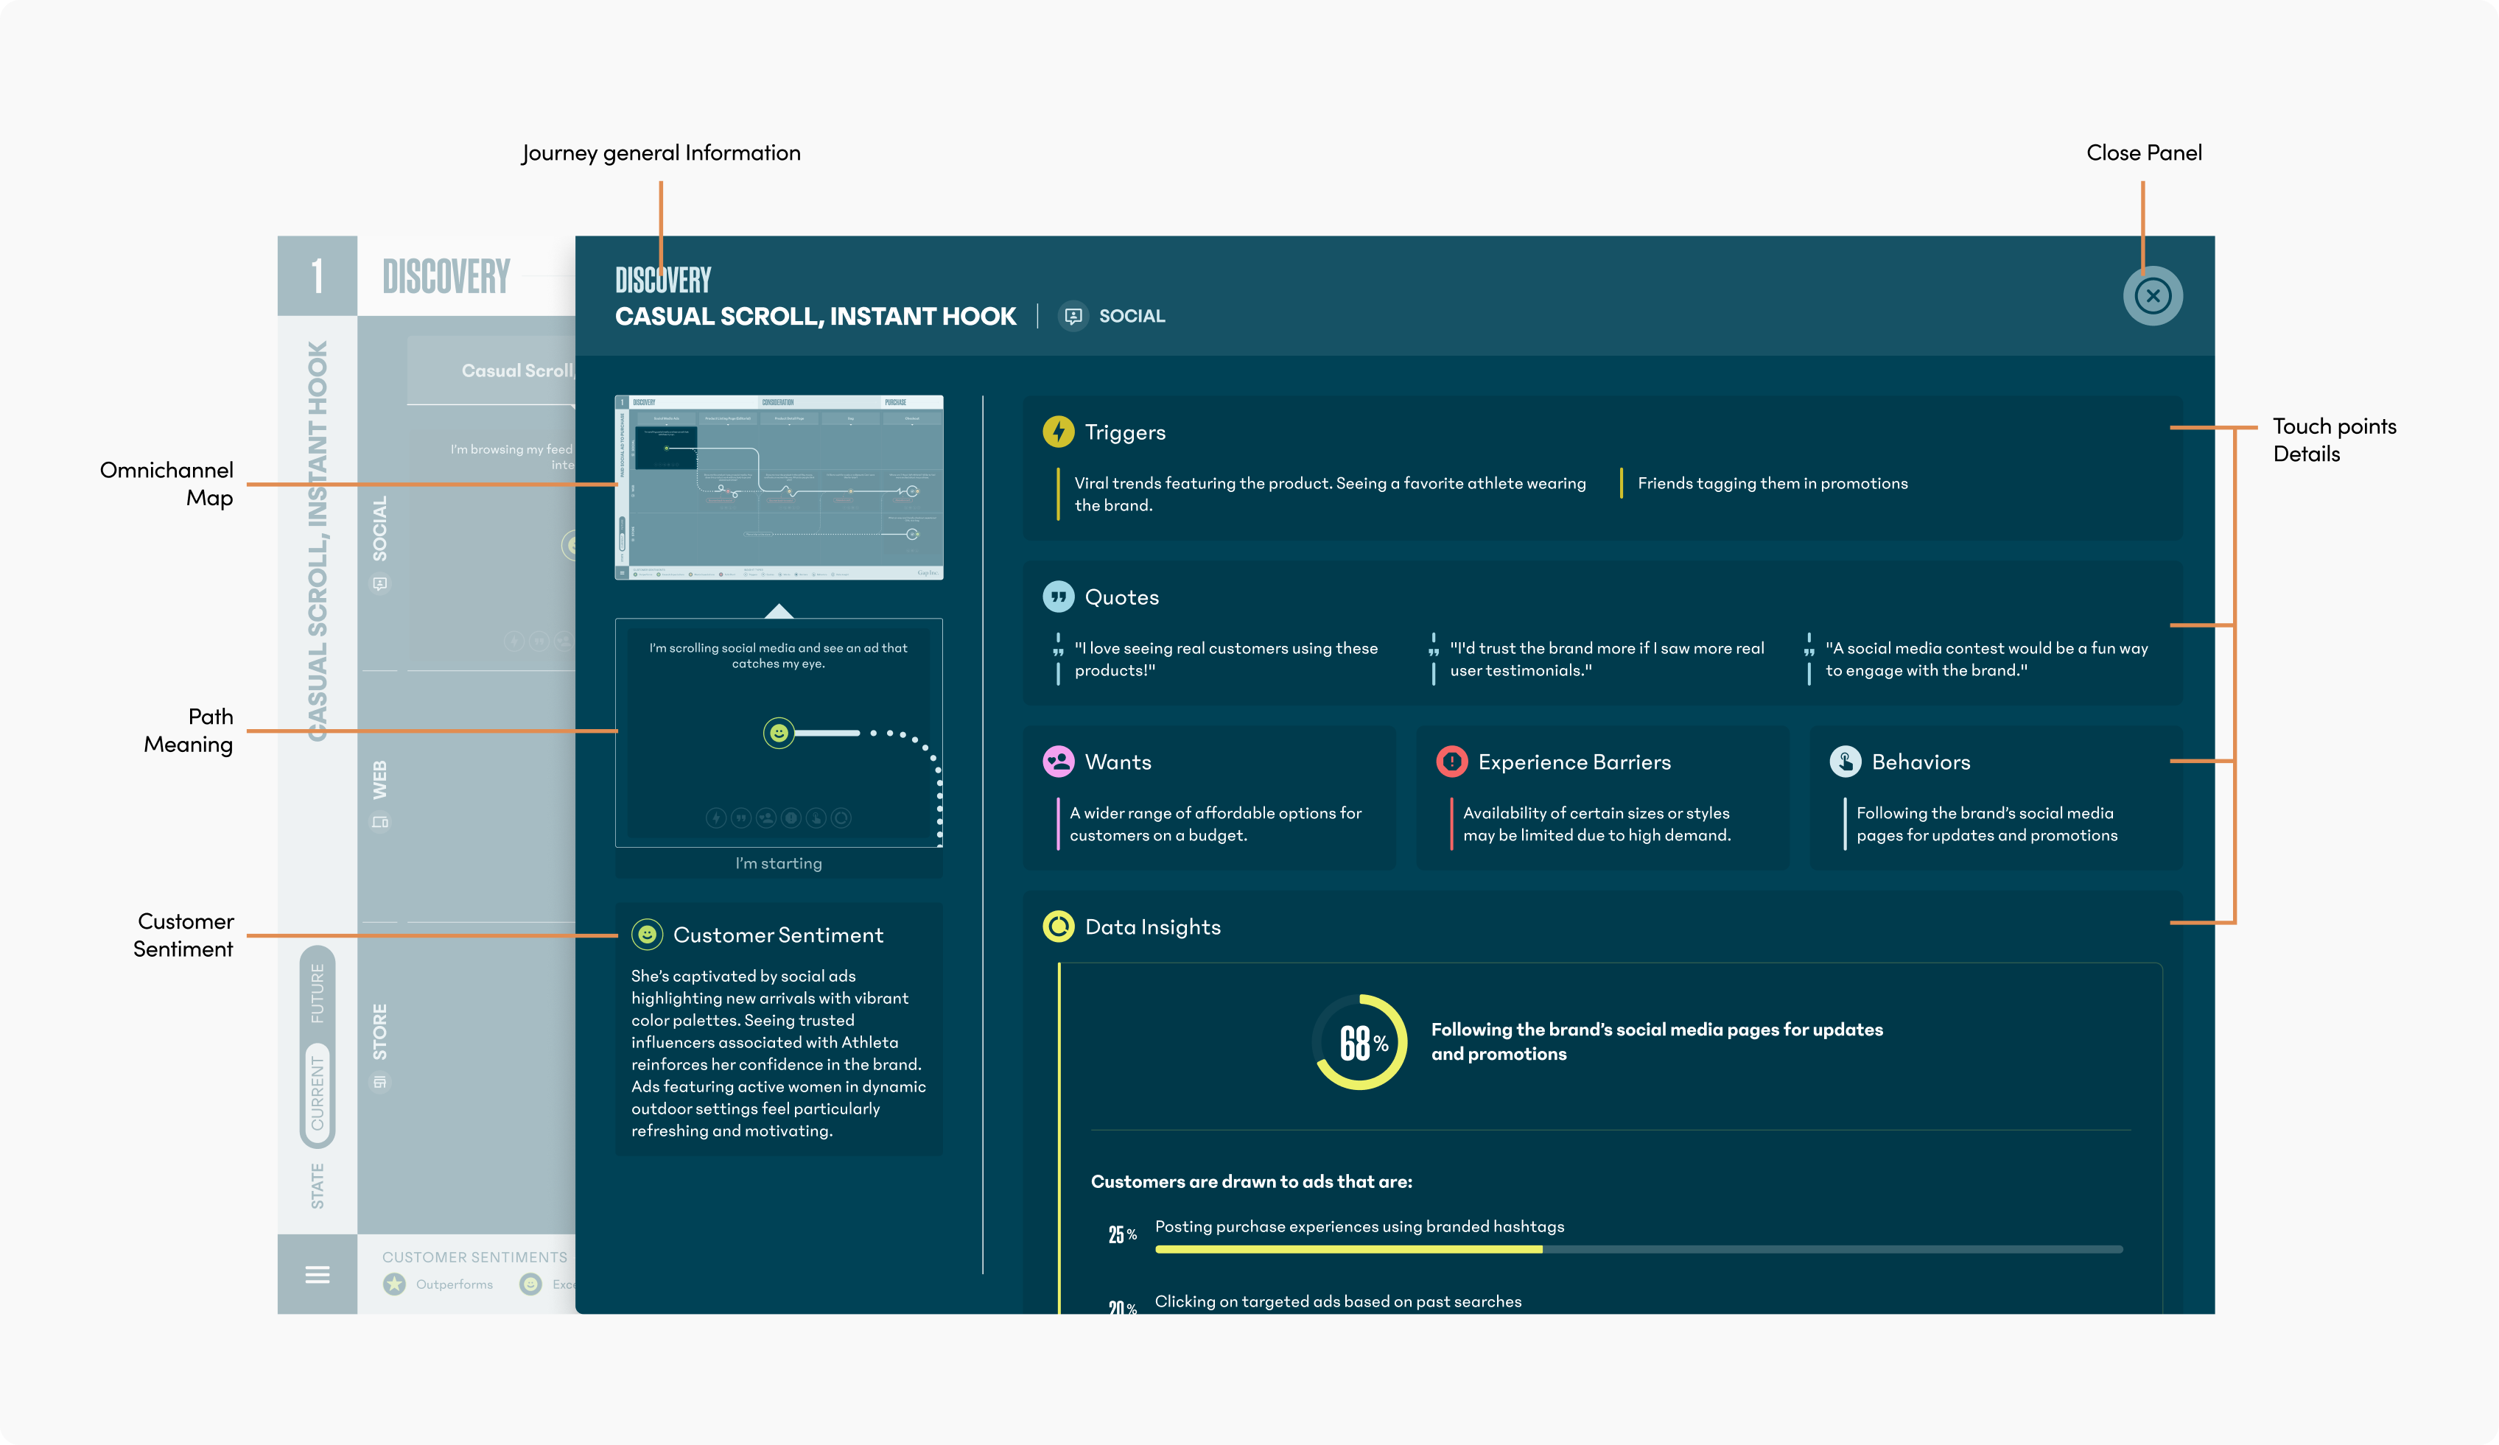The width and height of the screenshot is (2499, 1445).
Task: Click the Experience Barriers alert icon
Action: click(x=1452, y=761)
